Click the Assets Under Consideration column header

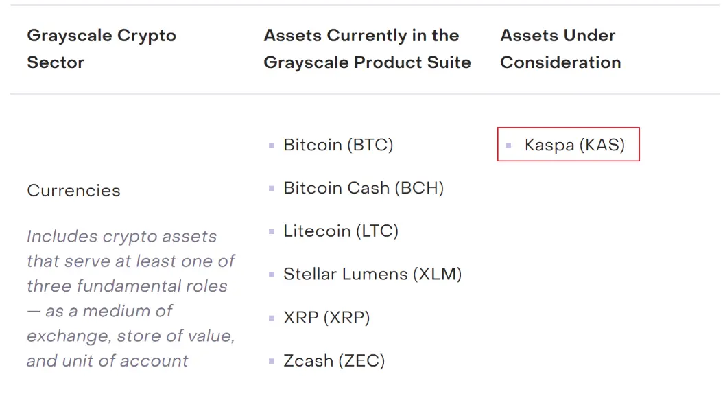(x=560, y=49)
